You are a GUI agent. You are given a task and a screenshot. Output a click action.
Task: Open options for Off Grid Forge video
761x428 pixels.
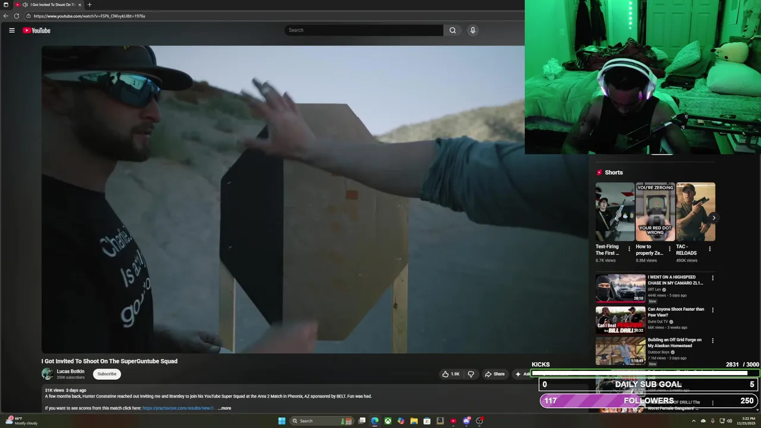click(x=713, y=341)
